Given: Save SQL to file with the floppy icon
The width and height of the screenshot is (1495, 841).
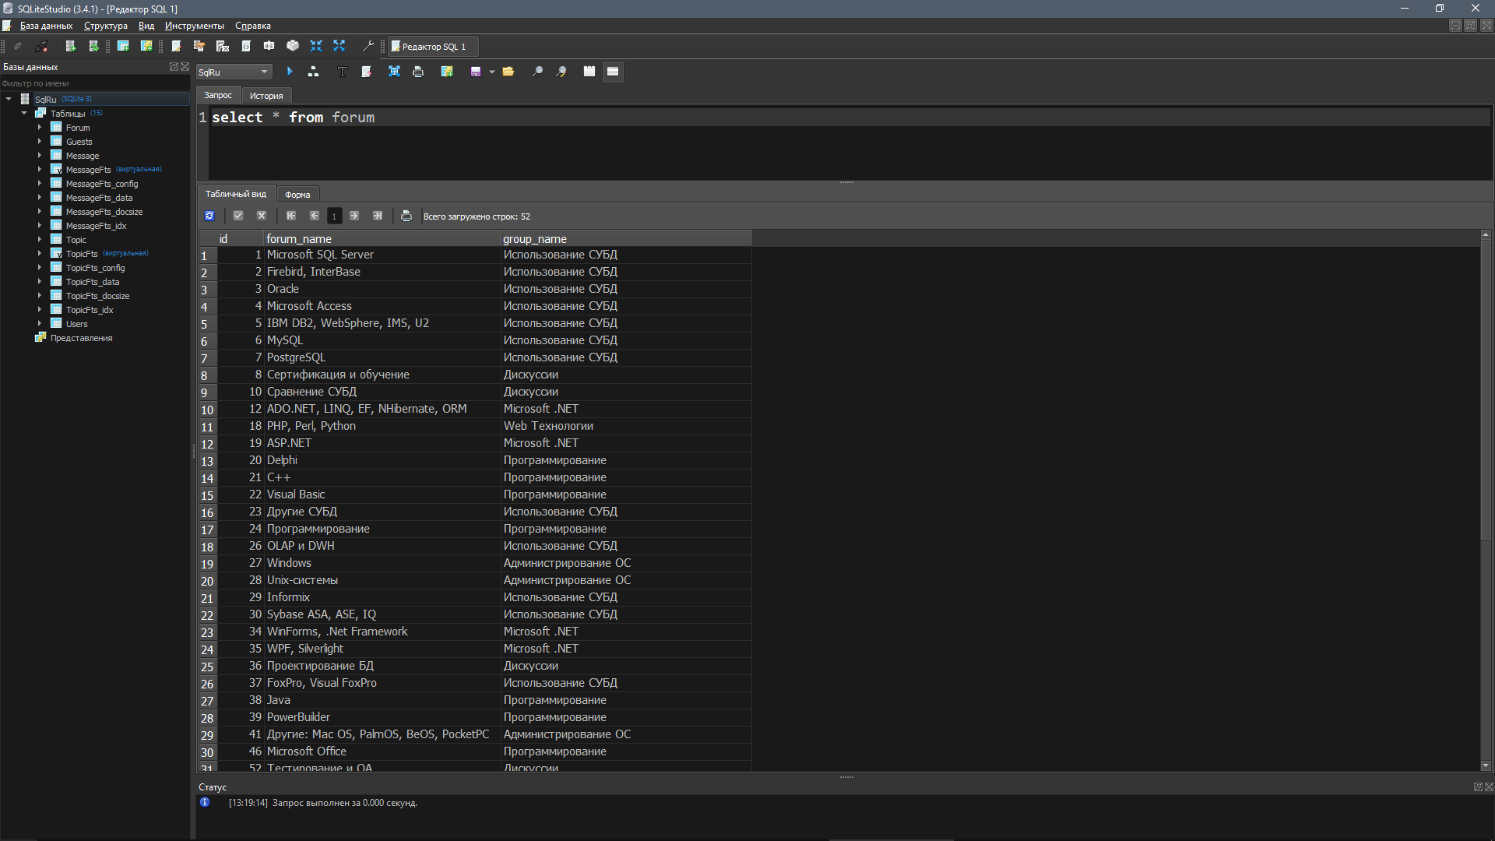Looking at the screenshot, I should 476,72.
